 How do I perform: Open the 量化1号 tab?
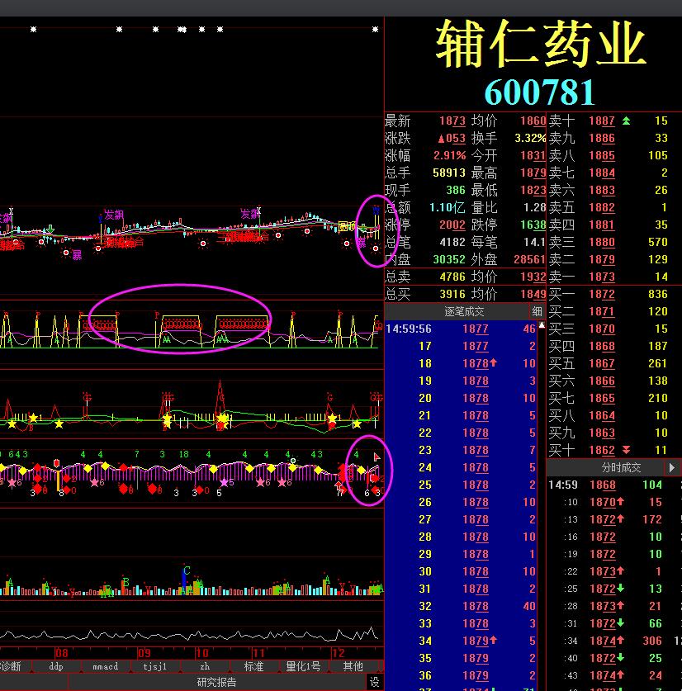(x=303, y=666)
